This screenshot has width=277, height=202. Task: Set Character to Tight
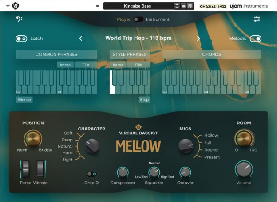tap(67, 160)
